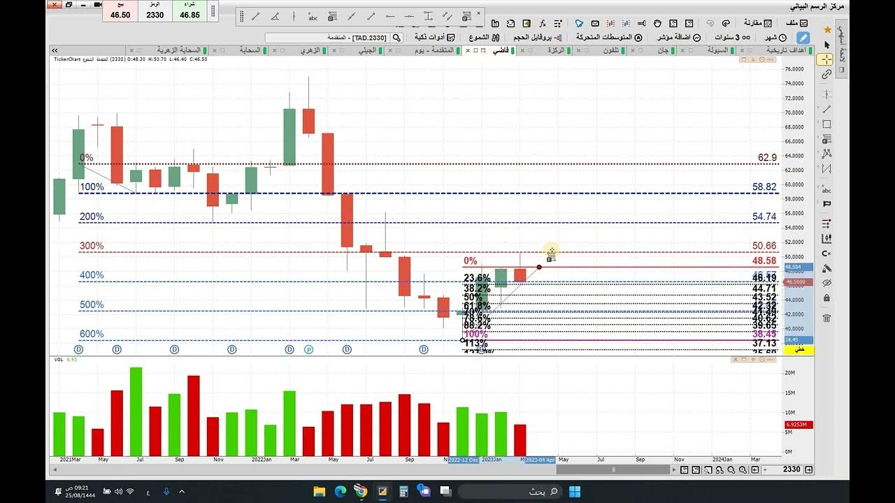Open the ملف file menu
Screen dimensions: 895x503
795,23
